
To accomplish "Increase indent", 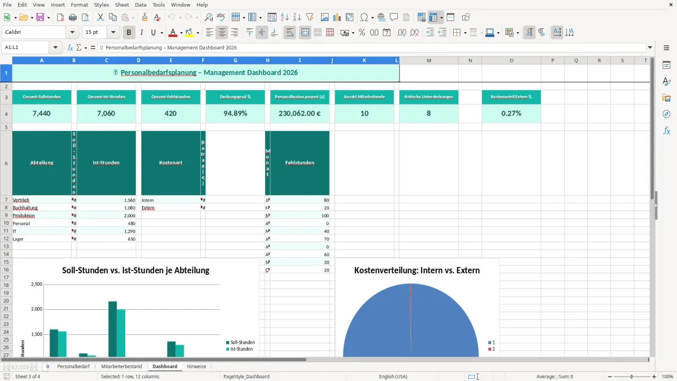I will [x=430, y=33].
